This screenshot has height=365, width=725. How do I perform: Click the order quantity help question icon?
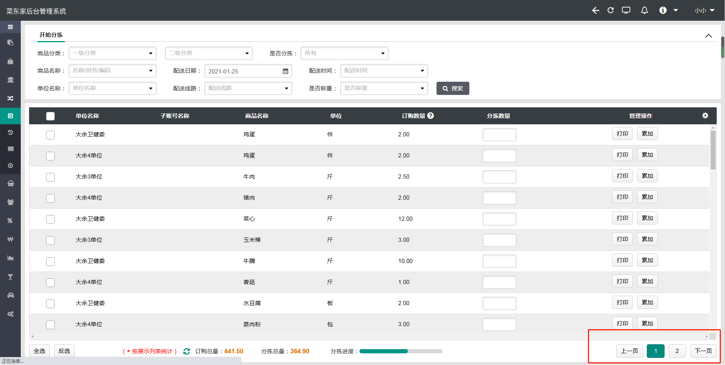430,116
